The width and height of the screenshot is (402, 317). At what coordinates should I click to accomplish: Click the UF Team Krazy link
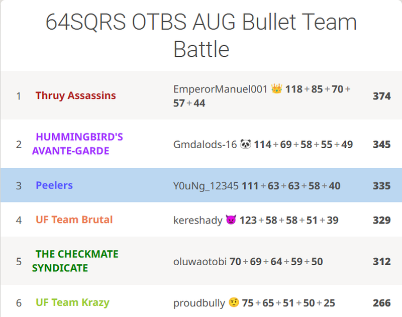[x=72, y=302]
